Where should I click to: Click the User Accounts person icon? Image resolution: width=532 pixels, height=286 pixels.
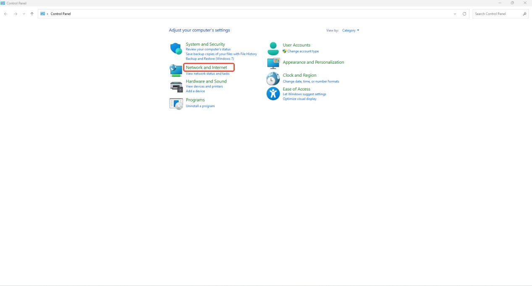coord(273,49)
